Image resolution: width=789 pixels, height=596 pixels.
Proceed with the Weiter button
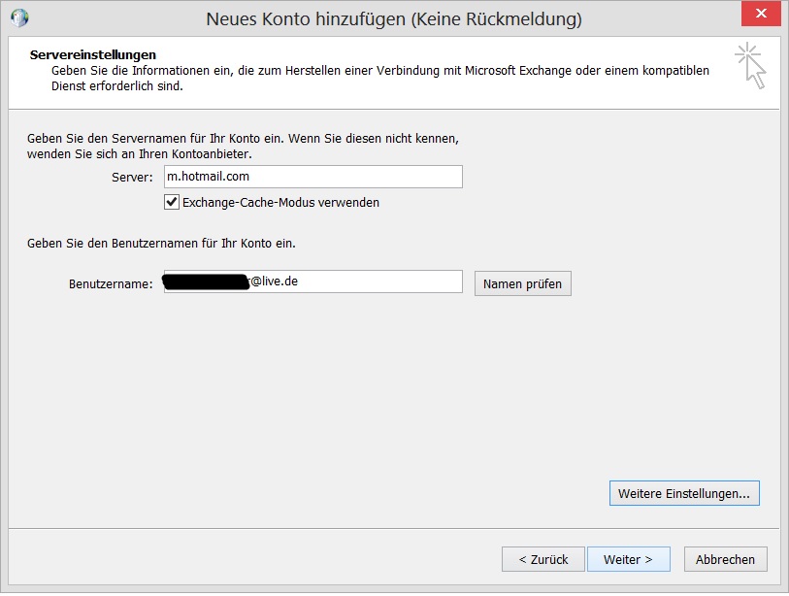click(x=629, y=559)
